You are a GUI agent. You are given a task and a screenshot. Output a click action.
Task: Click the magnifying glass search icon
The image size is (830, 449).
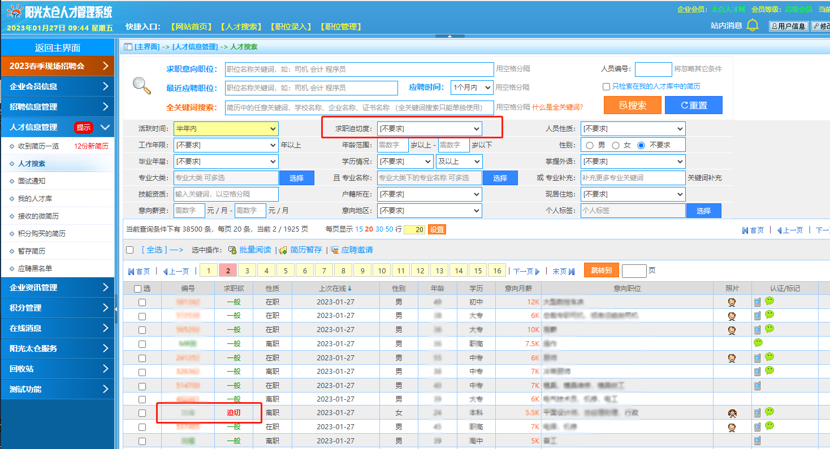pos(141,85)
